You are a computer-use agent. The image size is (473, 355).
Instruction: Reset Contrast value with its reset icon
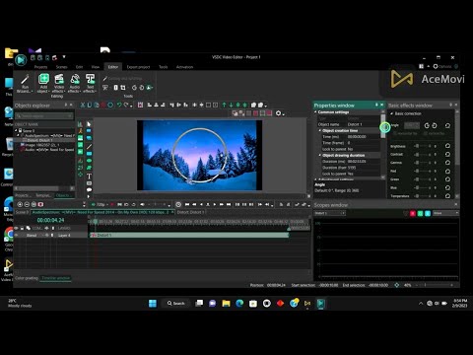tap(447, 154)
